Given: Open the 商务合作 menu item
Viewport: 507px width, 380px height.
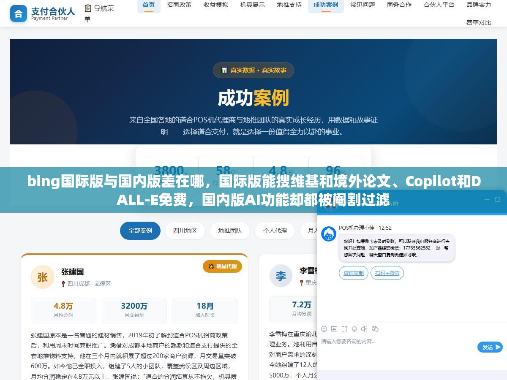Looking at the screenshot, I should pos(399,5).
